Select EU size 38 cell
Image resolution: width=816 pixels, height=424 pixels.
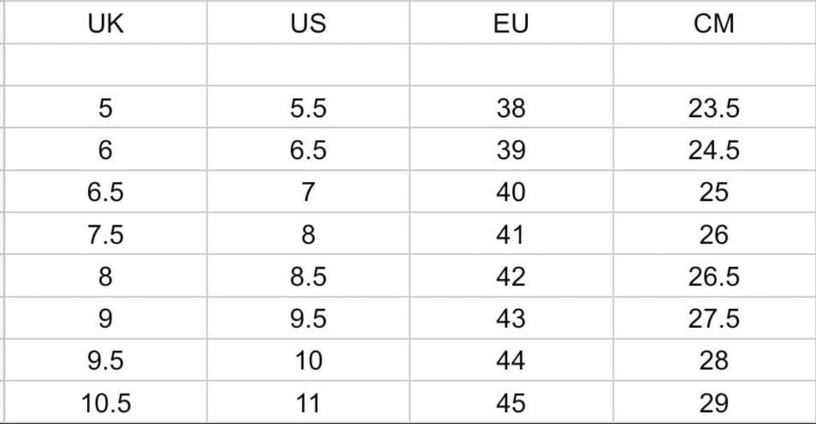511,109
